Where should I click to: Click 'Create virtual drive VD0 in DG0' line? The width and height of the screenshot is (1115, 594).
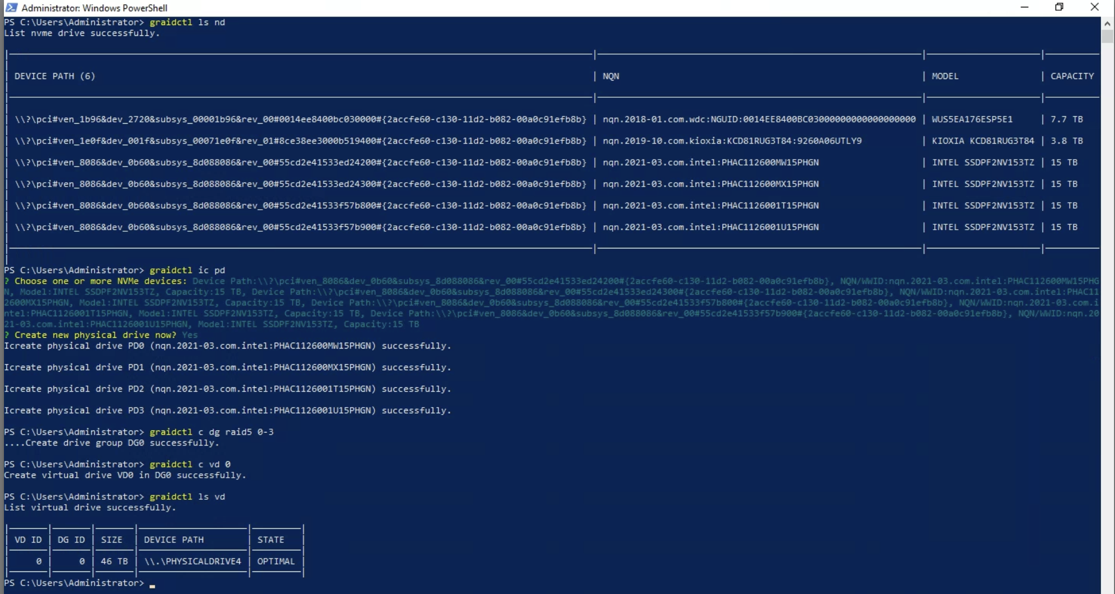[125, 475]
